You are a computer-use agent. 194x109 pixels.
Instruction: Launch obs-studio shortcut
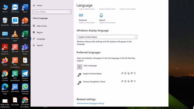click(x=15, y=101)
